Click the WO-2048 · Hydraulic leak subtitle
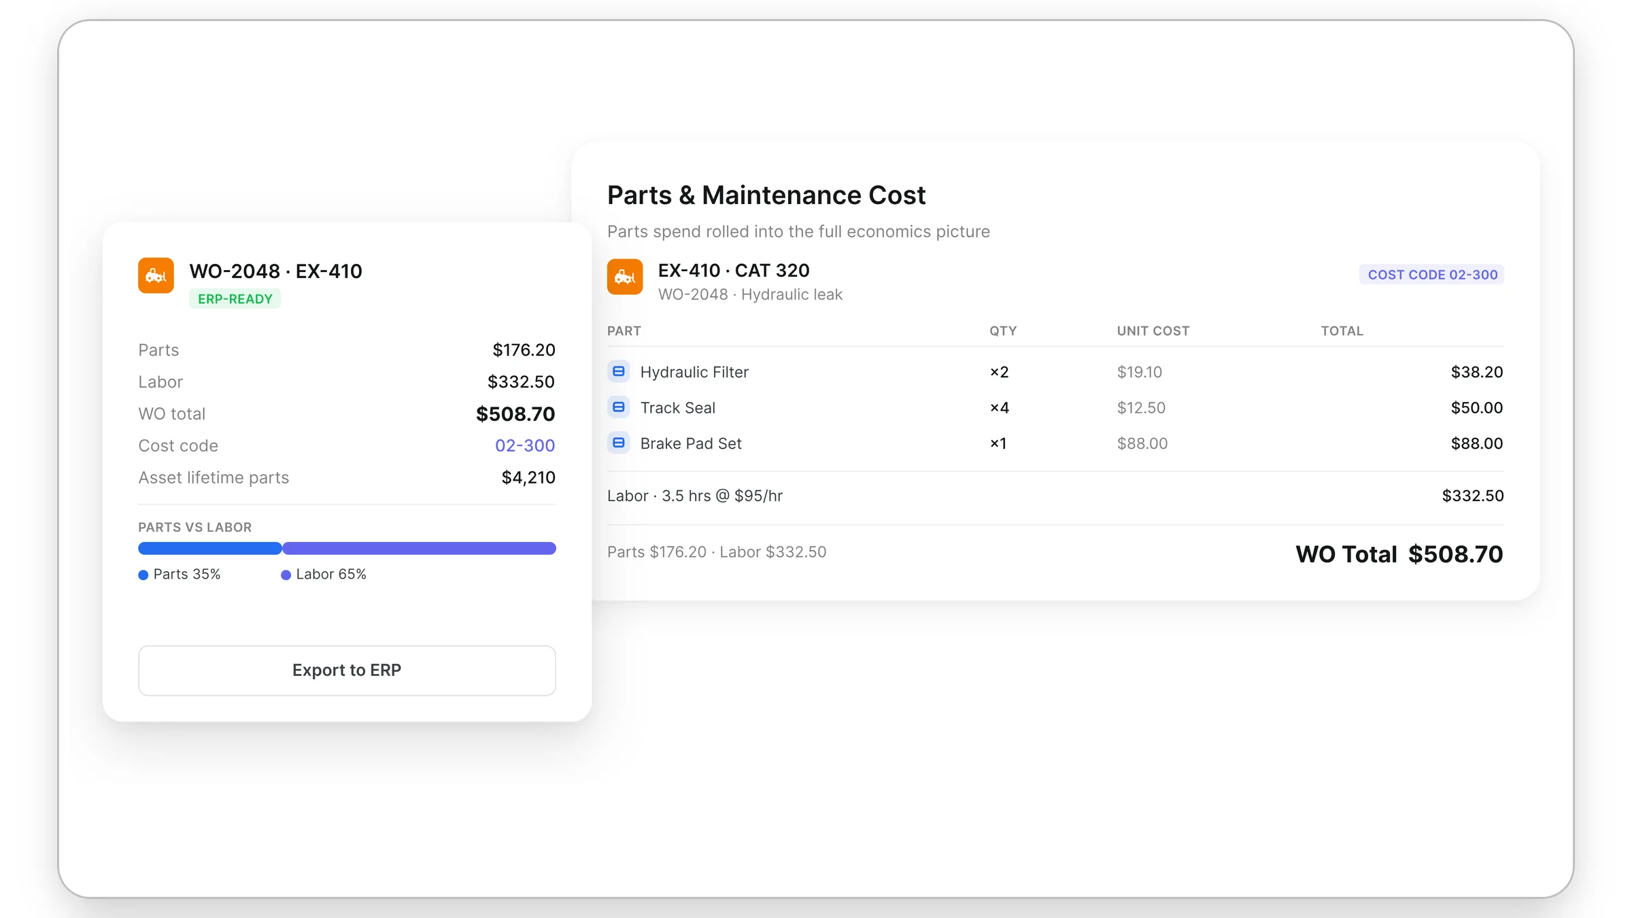 click(x=750, y=294)
